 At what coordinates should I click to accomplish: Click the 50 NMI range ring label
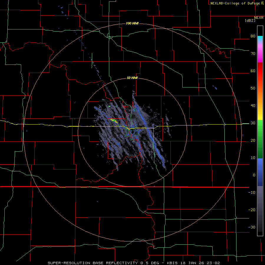click(x=132, y=78)
